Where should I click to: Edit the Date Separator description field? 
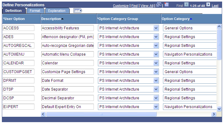click(x=68, y=89)
